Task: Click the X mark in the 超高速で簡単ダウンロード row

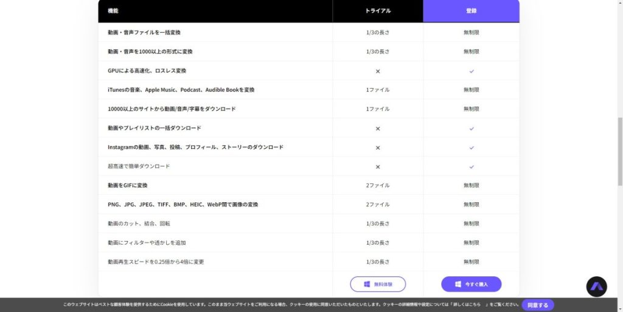Action: click(x=378, y=167)
